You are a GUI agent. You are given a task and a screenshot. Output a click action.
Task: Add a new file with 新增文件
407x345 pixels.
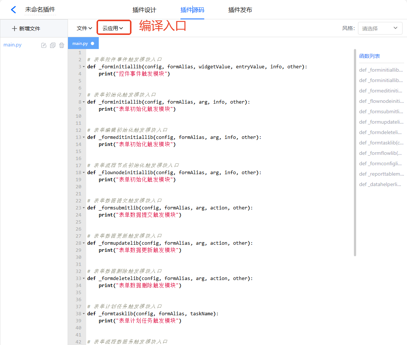coord(26,29)
